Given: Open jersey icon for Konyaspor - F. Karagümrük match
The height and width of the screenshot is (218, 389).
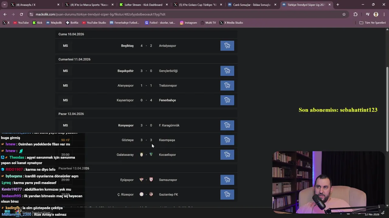Looking at the screenshot, I should click(227, 125).
